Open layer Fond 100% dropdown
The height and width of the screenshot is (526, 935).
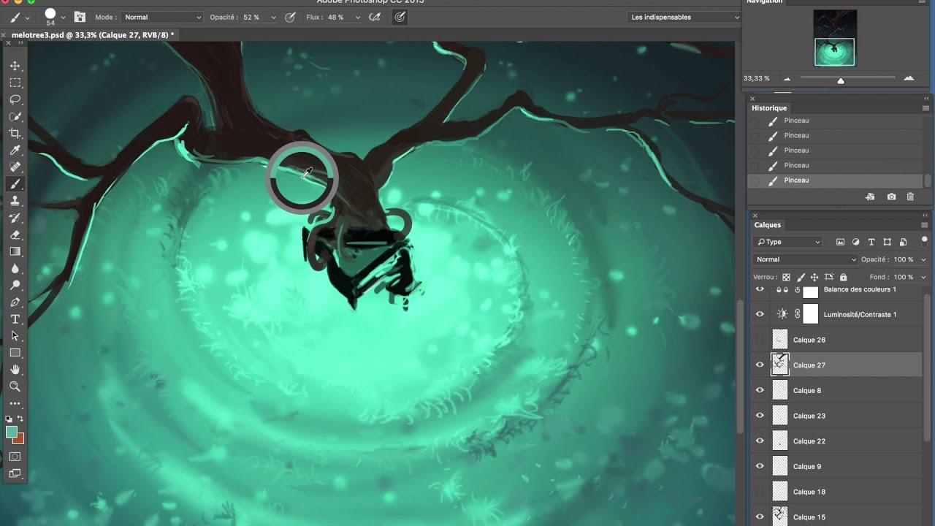[x=923, y=277]
